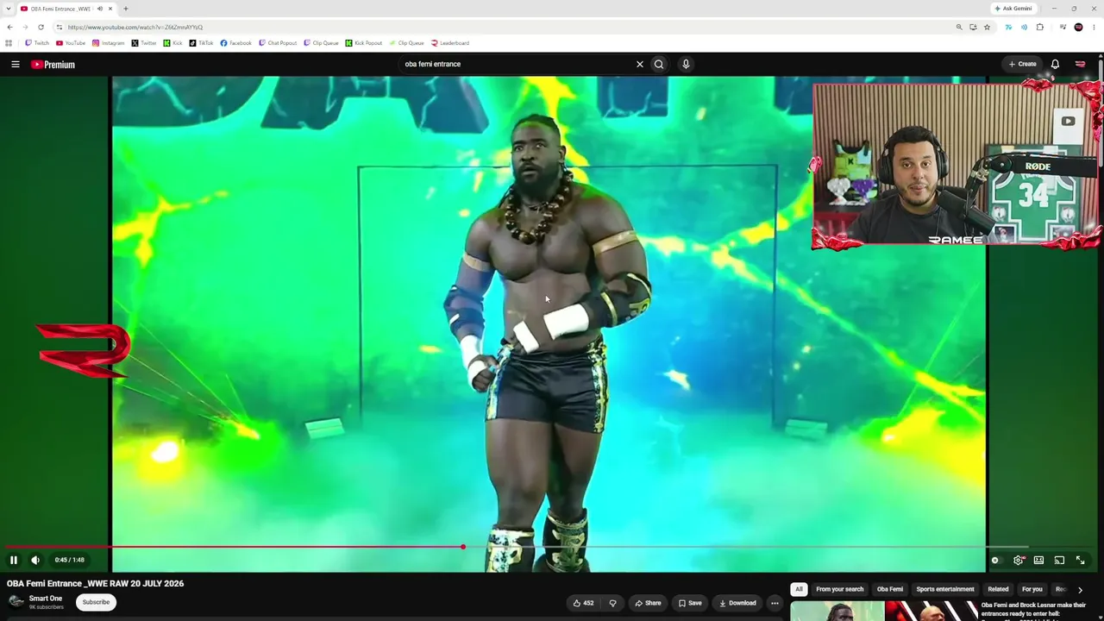This screenshot has width=1104, height=621.
Task: Select Sports entertainment chip
Action: [945, 589]
